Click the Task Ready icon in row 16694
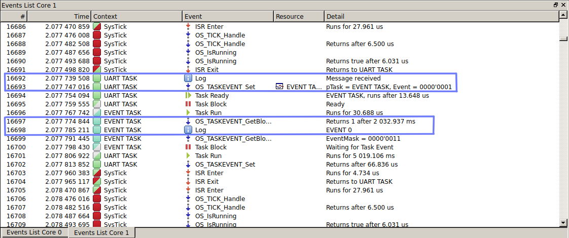 tap(188, 96)
